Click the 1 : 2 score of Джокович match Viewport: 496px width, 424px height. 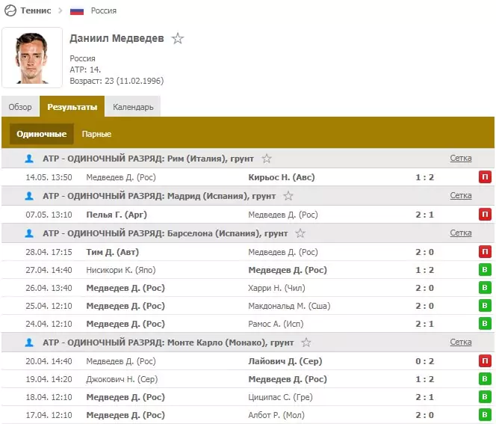click(x=424, y=379)
